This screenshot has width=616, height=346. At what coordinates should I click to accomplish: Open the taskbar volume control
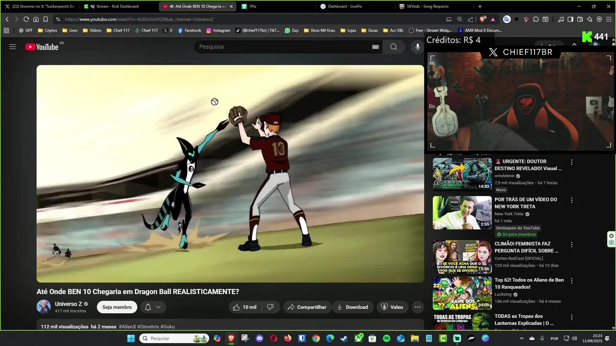click(x=574, y=338)
